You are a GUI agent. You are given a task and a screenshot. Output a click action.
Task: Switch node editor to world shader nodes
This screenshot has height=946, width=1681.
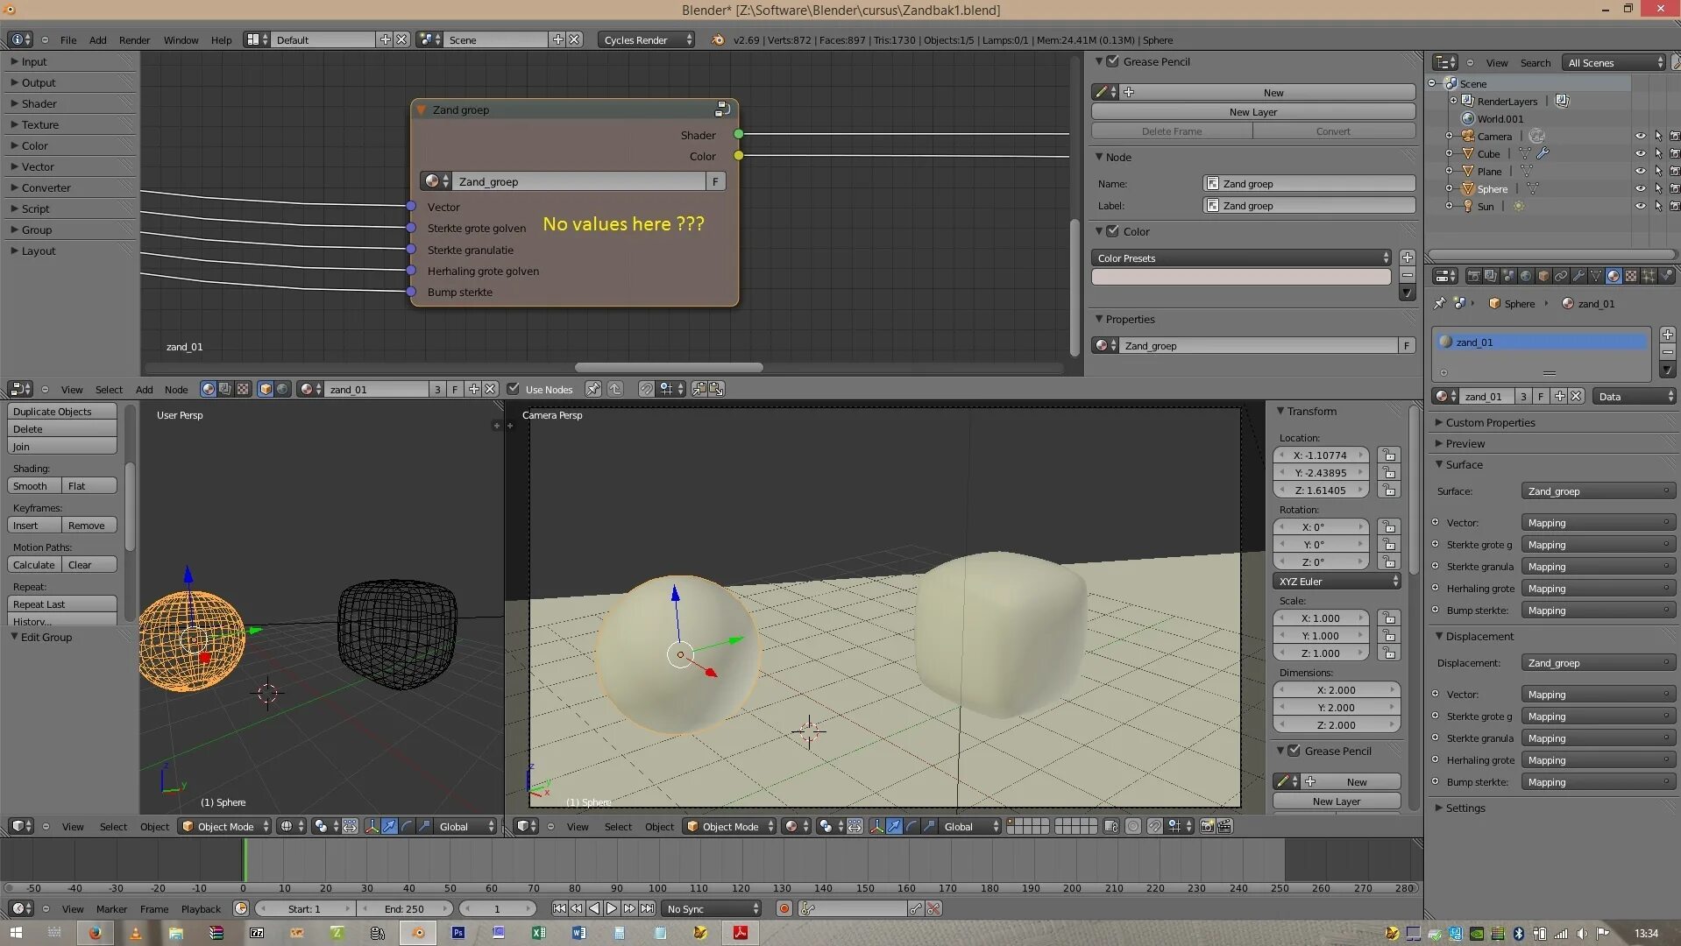pos(282,389)
